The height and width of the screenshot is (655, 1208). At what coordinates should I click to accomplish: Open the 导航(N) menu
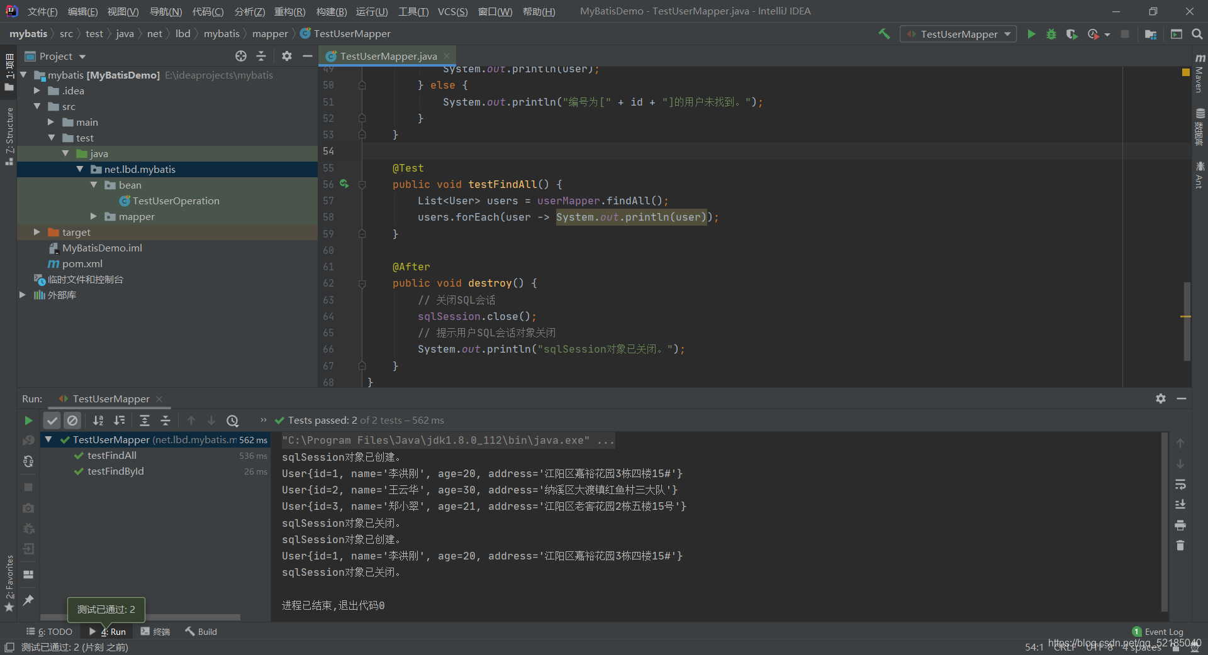point(165,11)
